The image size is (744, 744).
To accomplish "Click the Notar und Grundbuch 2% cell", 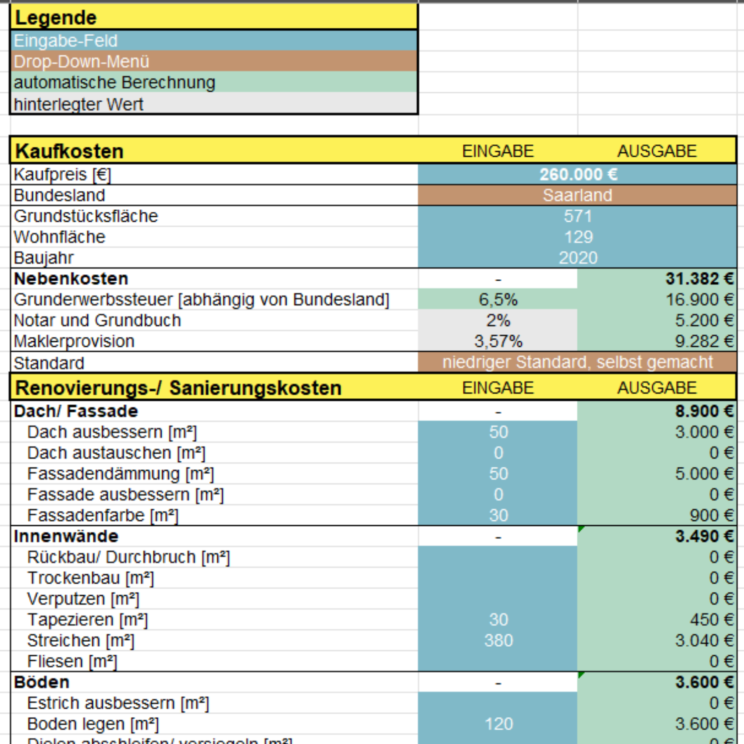I will [497, 320].
